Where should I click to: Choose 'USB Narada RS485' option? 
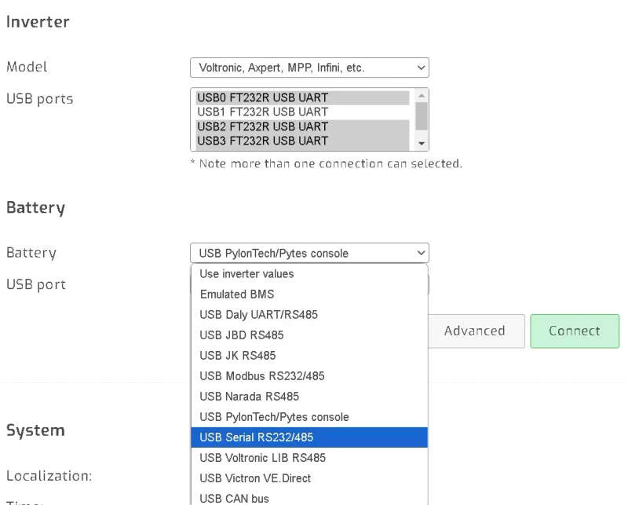[309, 397]
